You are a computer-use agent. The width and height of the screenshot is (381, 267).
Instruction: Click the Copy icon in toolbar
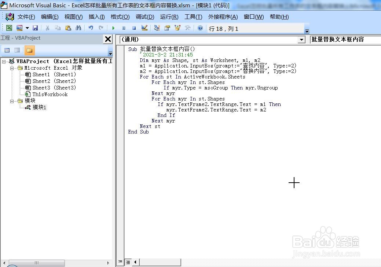[x=58, y=28]
